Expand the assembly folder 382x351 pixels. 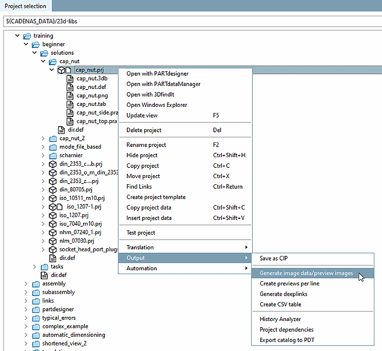[x=26, y=284]
